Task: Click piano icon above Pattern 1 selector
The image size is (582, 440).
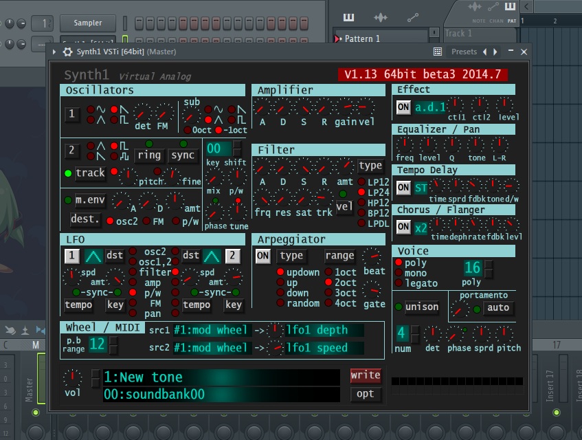Action: pos(348,17)
